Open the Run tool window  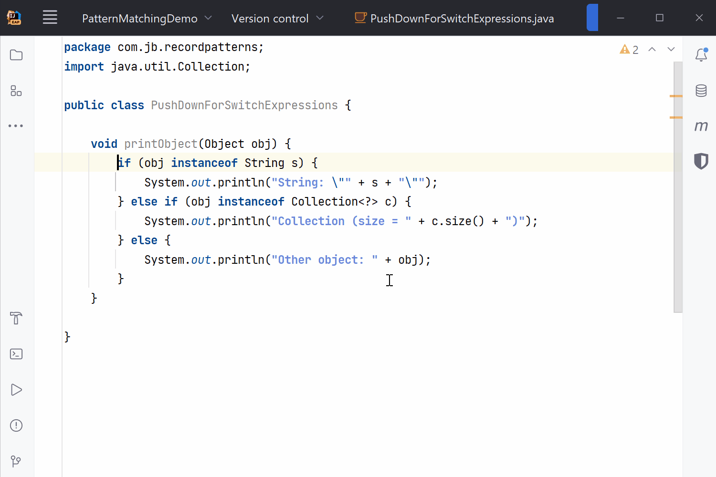[x=16, y=390]
